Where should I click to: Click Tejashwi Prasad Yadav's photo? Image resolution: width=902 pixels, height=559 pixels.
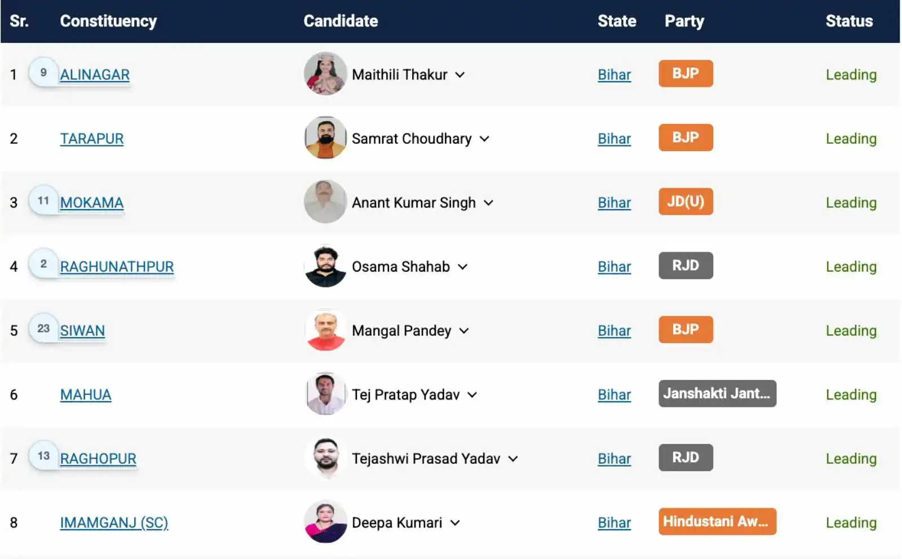click(325, 458)
